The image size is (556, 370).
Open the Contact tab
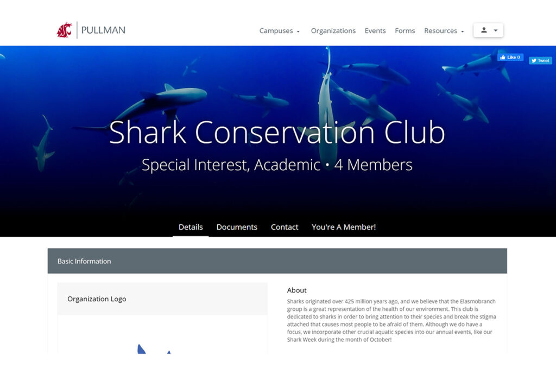point(285,227)
